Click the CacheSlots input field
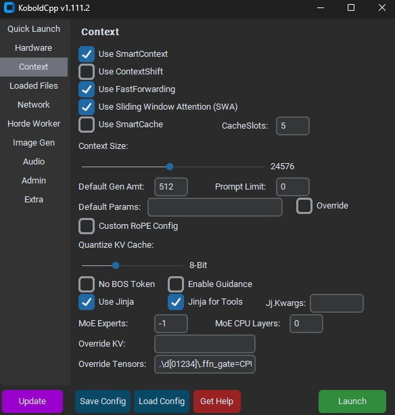The height and width of the screenshot is (415, 395). 293,126
